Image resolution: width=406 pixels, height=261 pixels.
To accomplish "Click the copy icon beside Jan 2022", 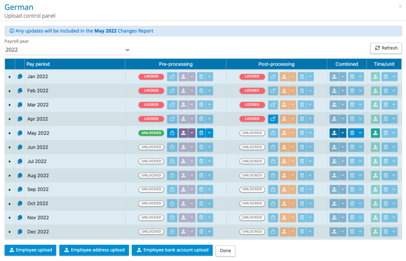I will tap(20, 76).
